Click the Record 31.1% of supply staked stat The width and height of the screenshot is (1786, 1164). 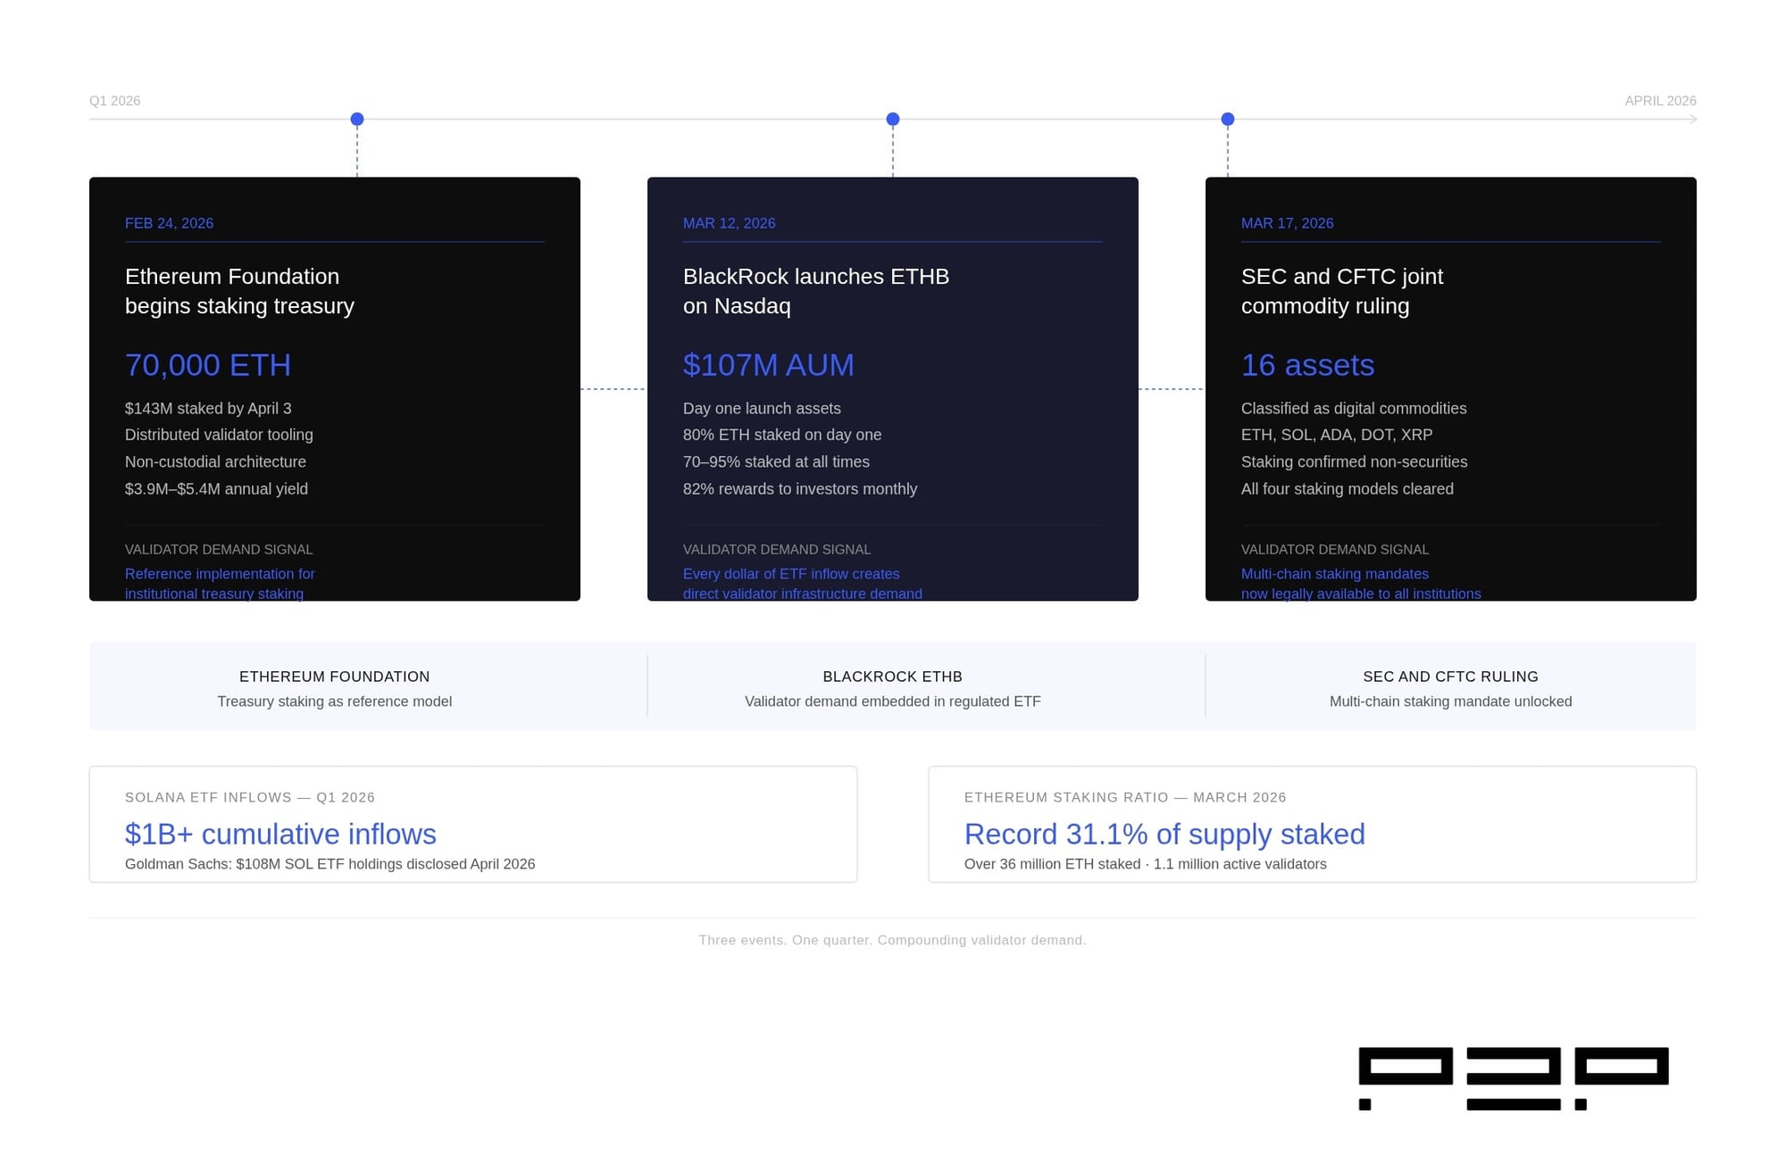[x=1164, y=835]
